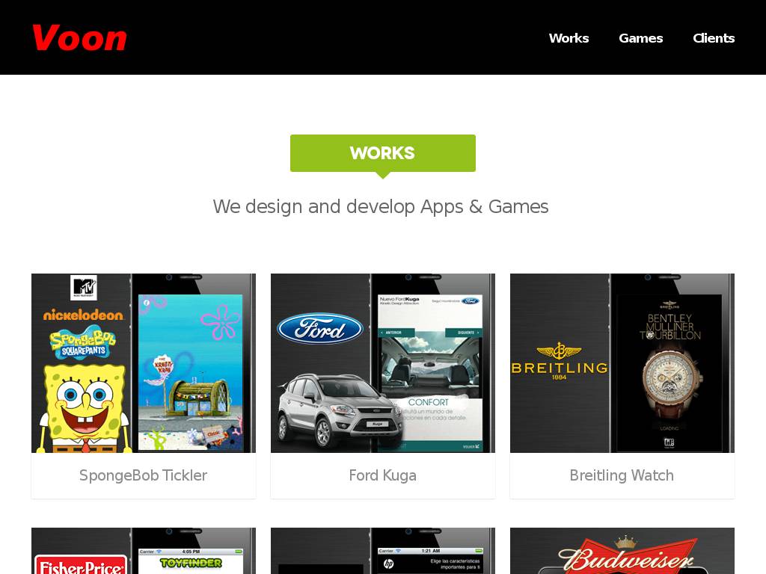Select the Ford Kuga Confort phone screen
Image resolution: width=766 pixels, height=574 pixels.
[430, 372]
